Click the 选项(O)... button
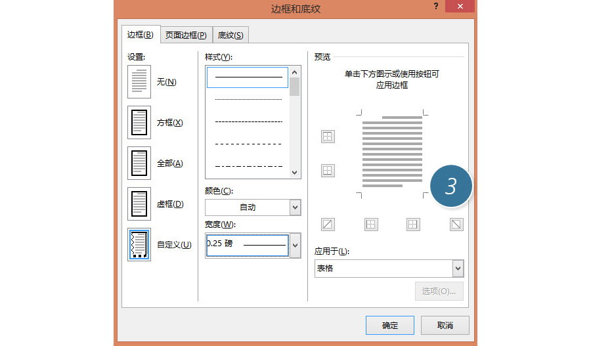Image resolution: width=591 pixels, height=346 pixels. tap(439, 291)
